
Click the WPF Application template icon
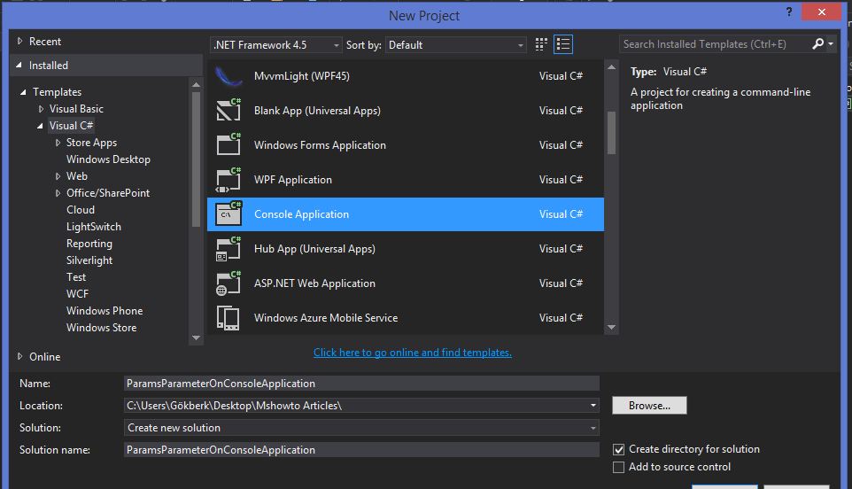pos(228,180)
